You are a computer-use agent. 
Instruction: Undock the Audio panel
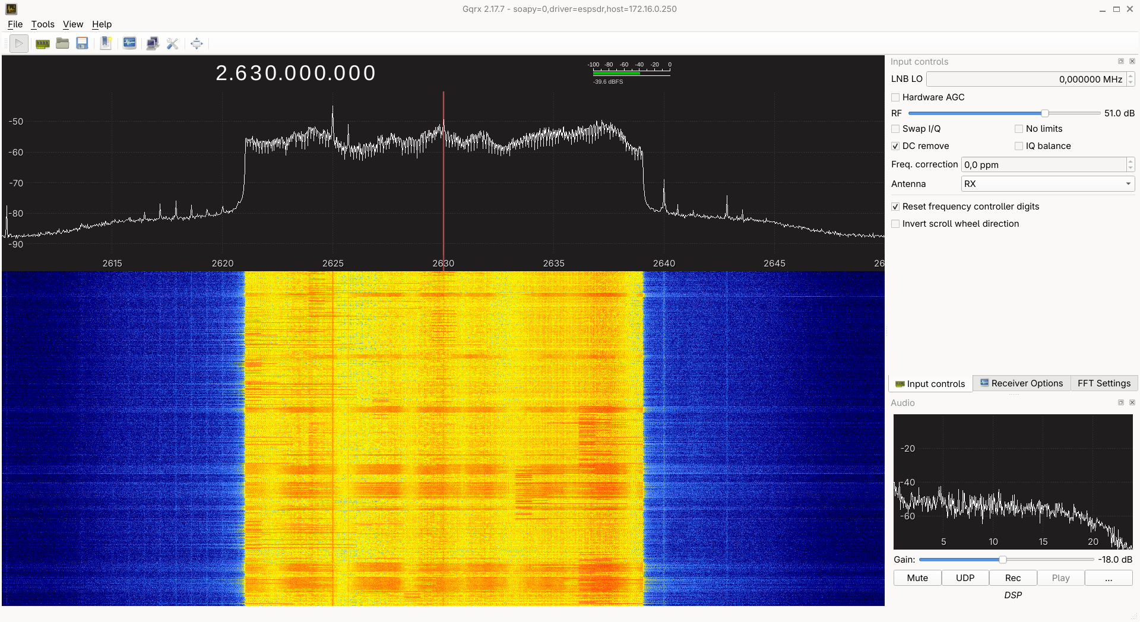point(1121,402)
